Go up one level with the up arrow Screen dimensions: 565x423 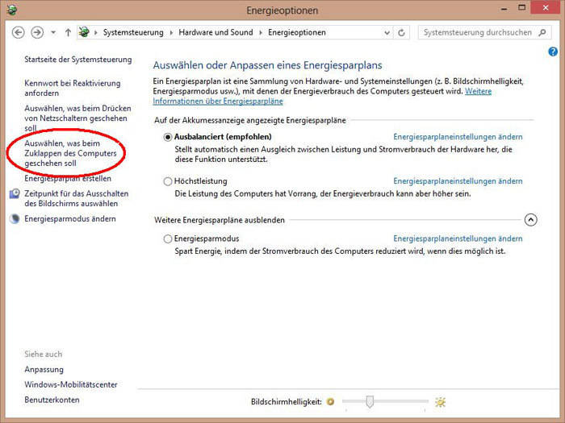(x=68, y=32)
